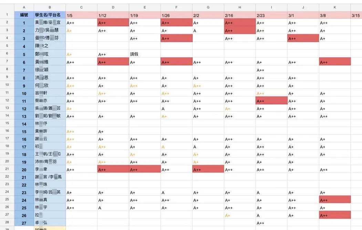362x230 pixels.
Task: Select column H header
Action: click(240, 7)
